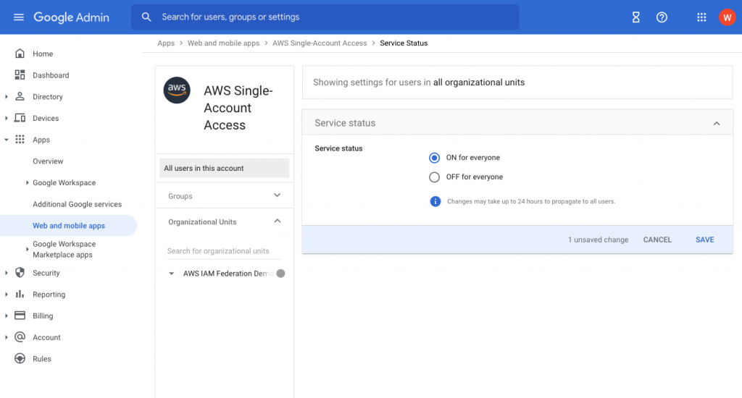Click the gray status dot for AWS IAM Federation
Image resolution: width=742 pixels, height=398 pixels.
(280, 274)
